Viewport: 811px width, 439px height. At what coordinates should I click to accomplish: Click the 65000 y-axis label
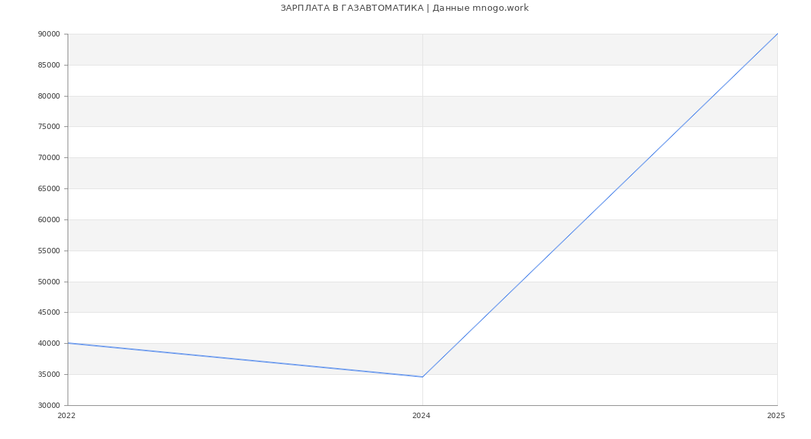49,189
